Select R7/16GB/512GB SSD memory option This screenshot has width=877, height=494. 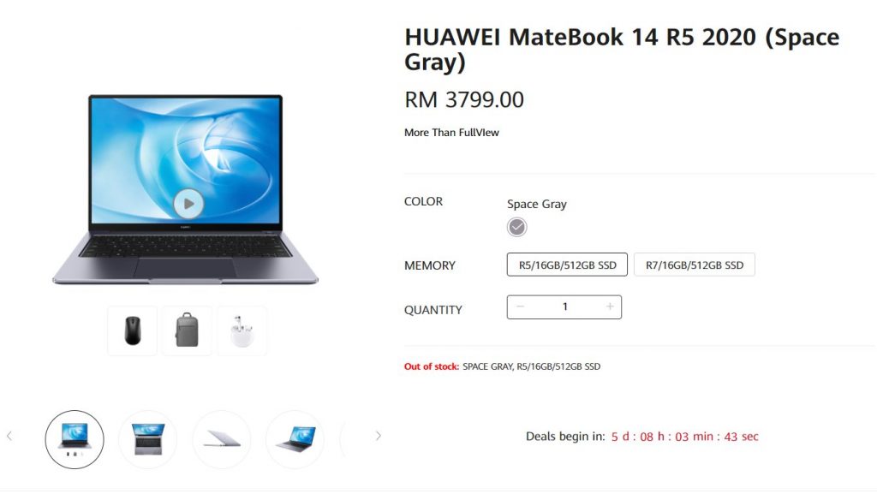694,265
